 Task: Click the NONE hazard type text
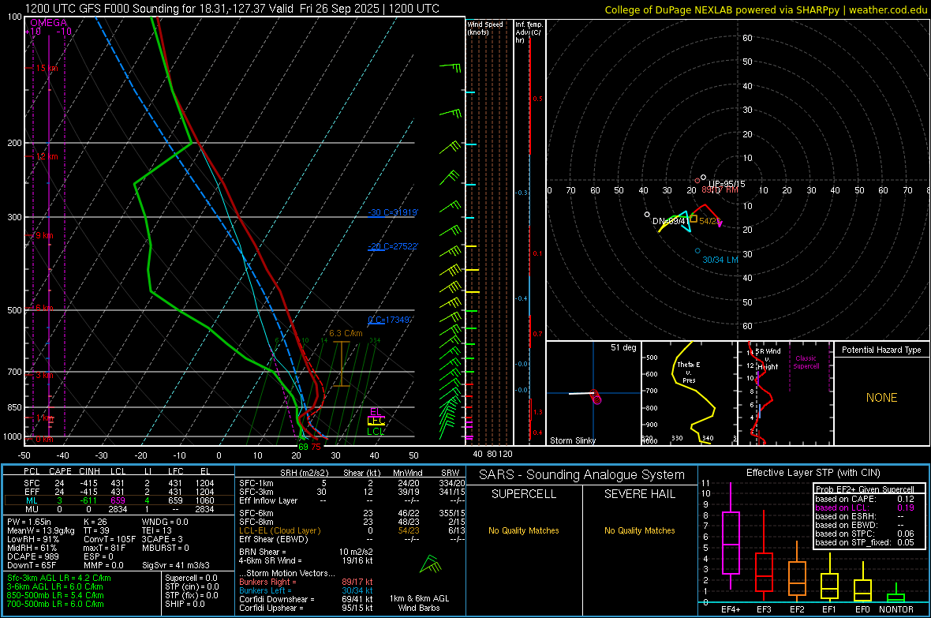(882, 398)
